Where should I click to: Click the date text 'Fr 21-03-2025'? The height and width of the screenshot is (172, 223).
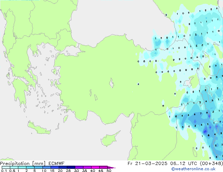pos(147,164)
